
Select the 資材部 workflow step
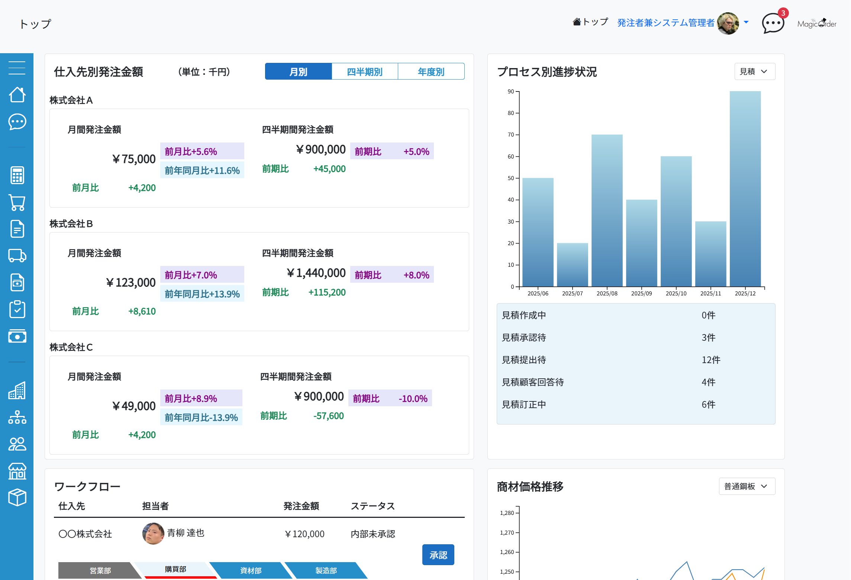251,570
